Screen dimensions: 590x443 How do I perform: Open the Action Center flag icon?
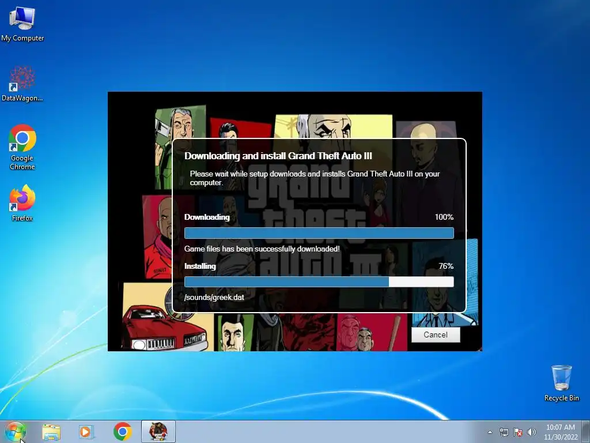point(518,432)
